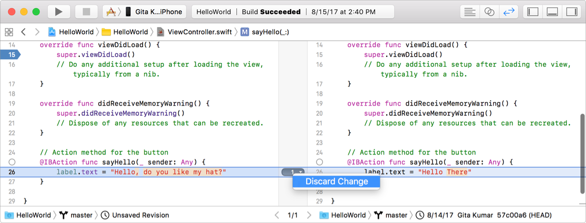
Task: Show the Version editor
Action: (508, 12)
